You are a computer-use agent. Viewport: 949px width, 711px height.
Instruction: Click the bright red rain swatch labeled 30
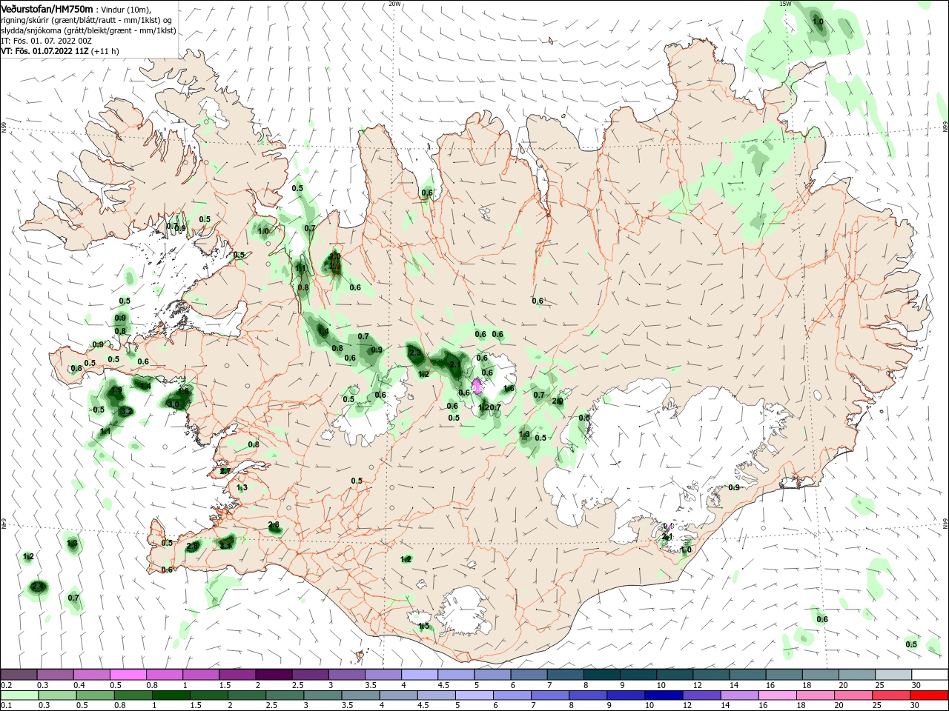click(929, 695)
